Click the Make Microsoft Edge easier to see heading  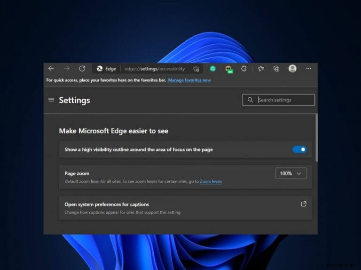tap(113, 131)
